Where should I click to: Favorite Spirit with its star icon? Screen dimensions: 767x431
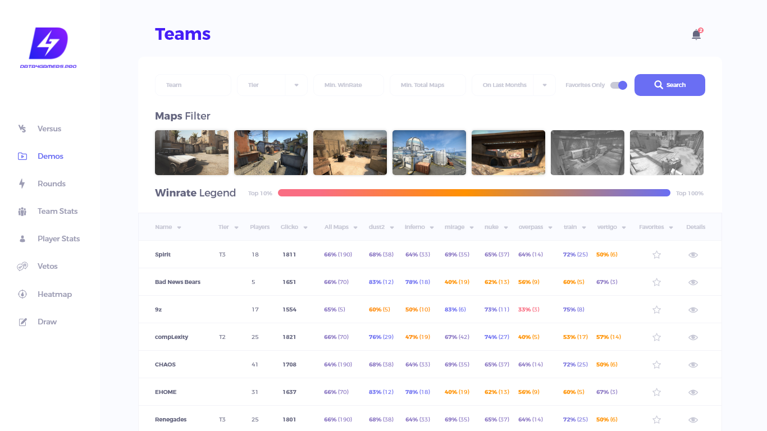point(656,254)
